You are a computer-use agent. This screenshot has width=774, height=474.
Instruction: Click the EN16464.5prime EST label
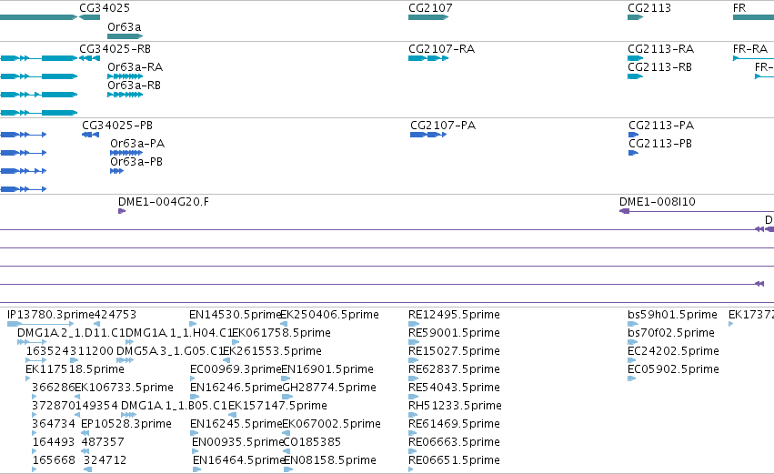239,460
